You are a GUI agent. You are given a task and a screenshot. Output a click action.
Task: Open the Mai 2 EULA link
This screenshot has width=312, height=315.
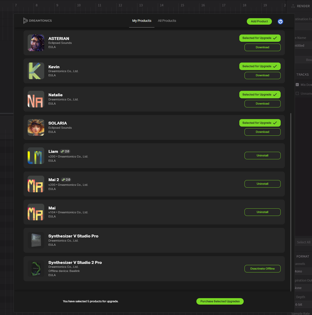(x=52, y=189)
